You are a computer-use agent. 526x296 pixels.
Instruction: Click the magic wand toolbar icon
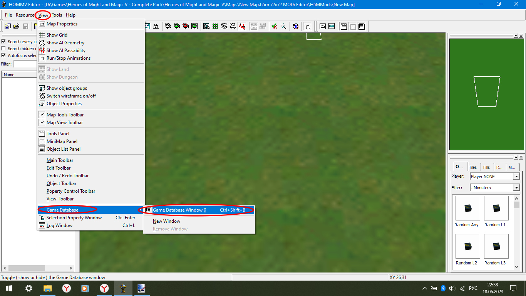[x=283, y=26]
